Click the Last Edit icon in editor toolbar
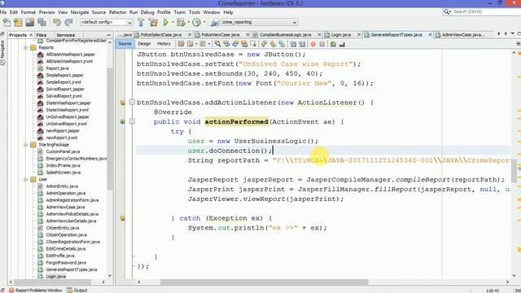The width and height of the screenshot is (521, 293). tap(181, 44)
